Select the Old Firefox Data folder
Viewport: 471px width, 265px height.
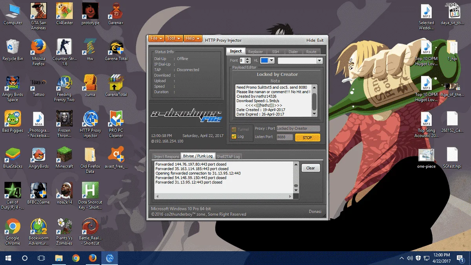pyautogui.click(x=90, y=160)
